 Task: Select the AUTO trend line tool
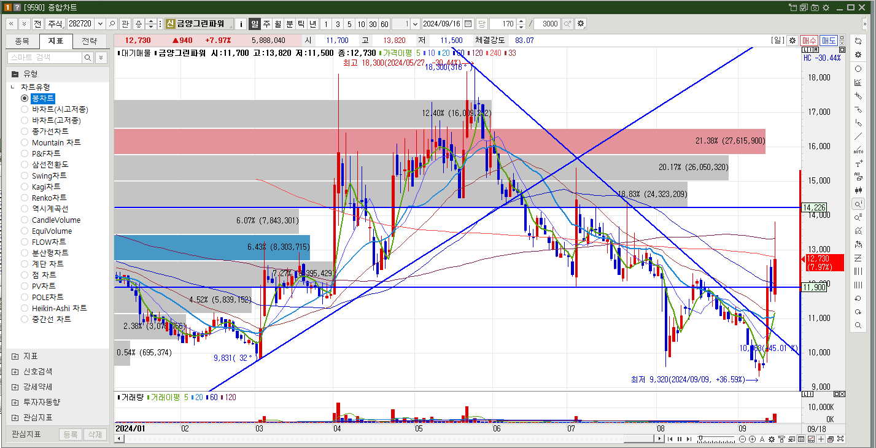[858, 150]
